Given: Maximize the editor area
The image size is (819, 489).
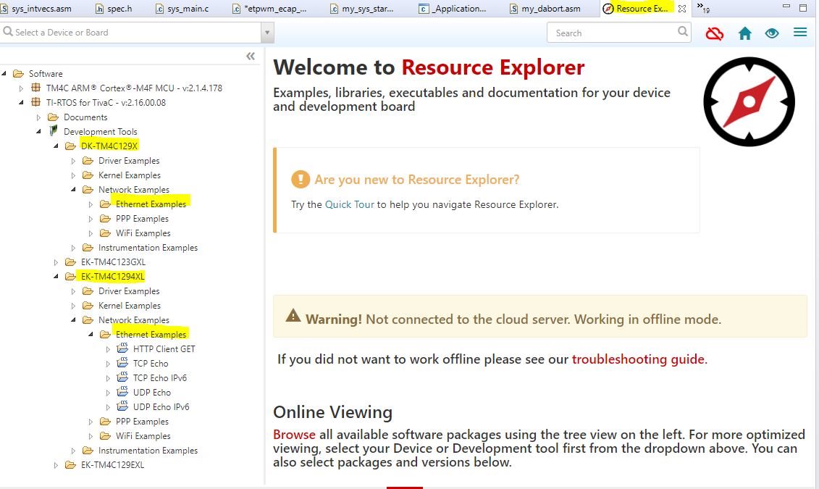Looking at the screenshot, I should click(x=803, y=8).
